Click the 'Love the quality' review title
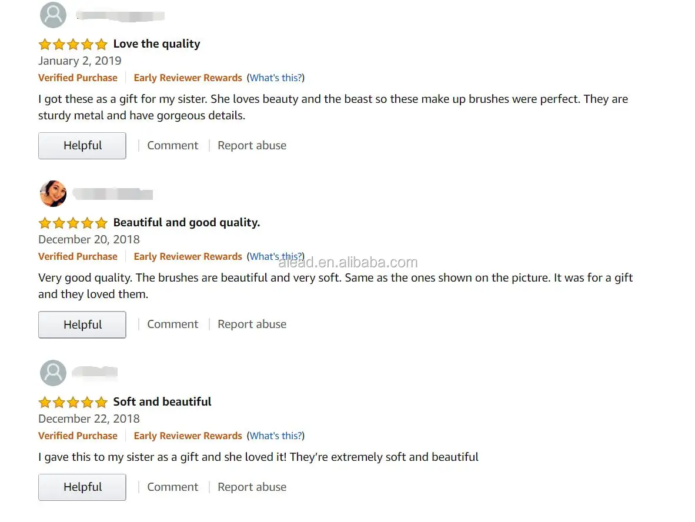 pyautogui.click(x=156, y=44)
